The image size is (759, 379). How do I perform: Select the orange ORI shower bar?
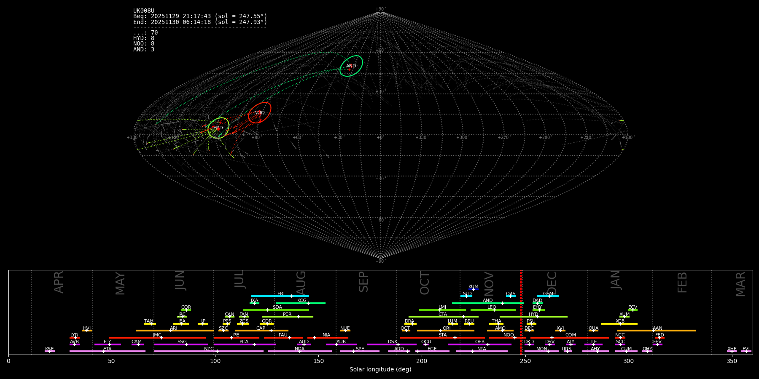point(446,331)
